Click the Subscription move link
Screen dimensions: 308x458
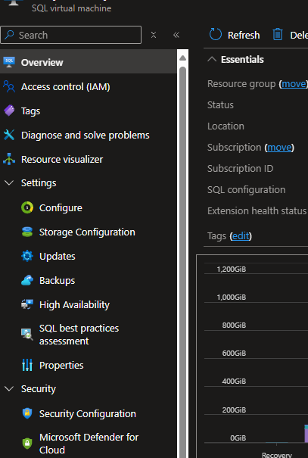pos(279,148)
